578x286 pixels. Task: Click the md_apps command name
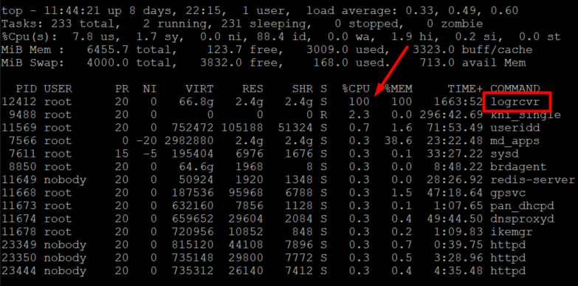click(515, 141)
